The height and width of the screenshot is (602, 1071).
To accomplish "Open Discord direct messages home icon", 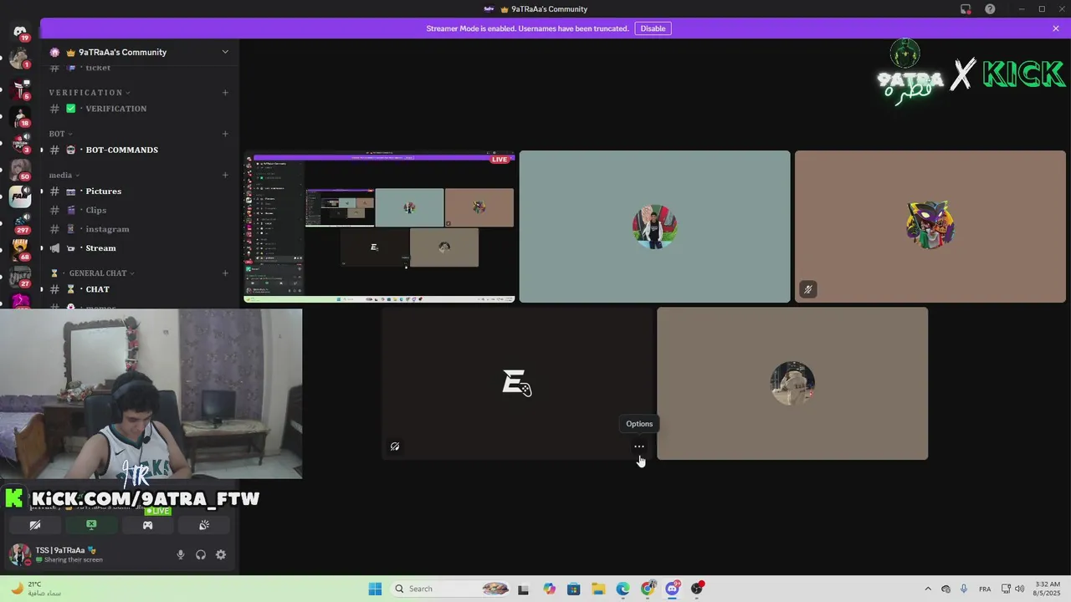I will pyautogui.click(x=20, y=31).
